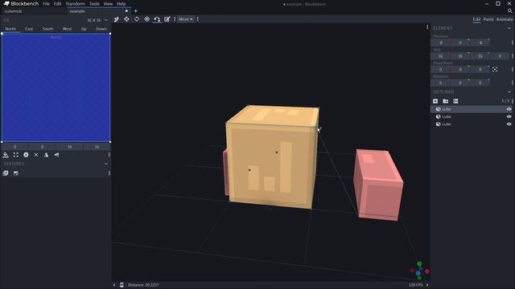Click the maximize UV fullscreen-arrows icon
The image size is (515, 289).
pos(16,155)
